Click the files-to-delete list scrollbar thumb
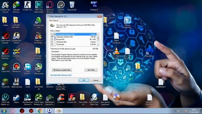Image resolution: width=202 pixels, height=114 pixels. (x=98, y=38)
